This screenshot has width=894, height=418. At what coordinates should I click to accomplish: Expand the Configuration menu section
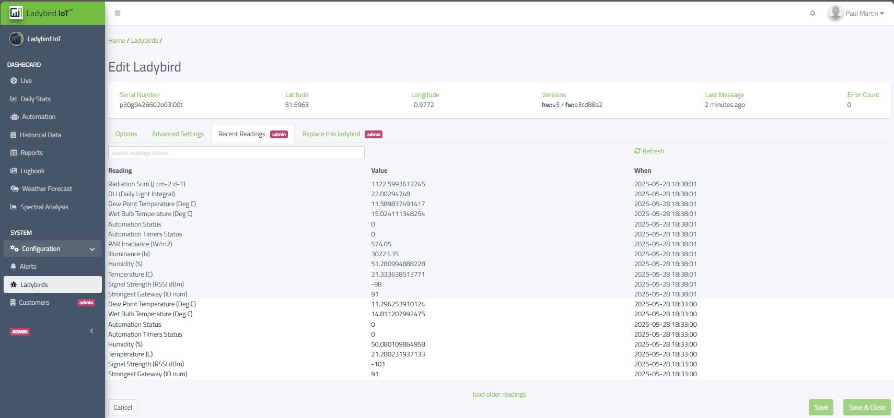tap(52, 249)
